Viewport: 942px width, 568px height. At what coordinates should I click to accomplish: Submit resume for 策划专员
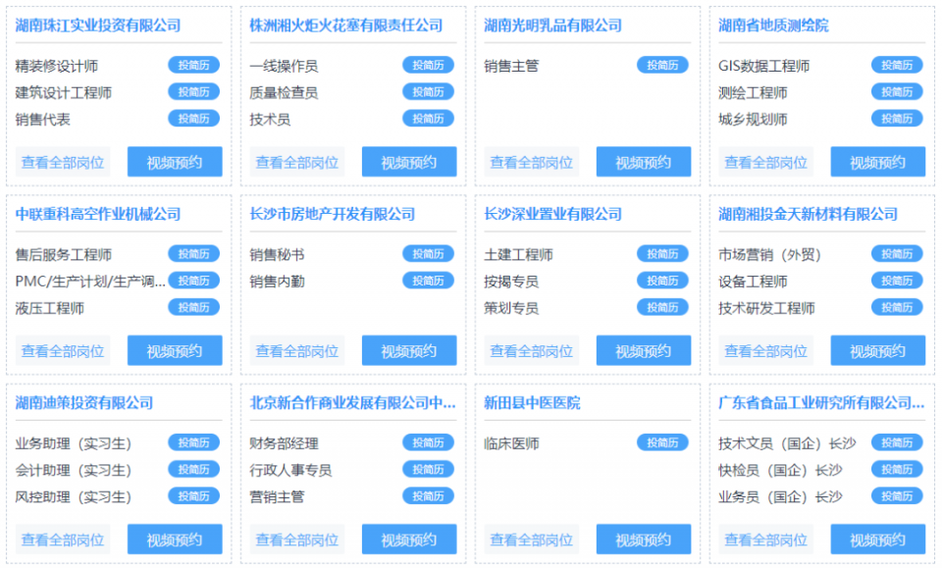pos(662,307)
